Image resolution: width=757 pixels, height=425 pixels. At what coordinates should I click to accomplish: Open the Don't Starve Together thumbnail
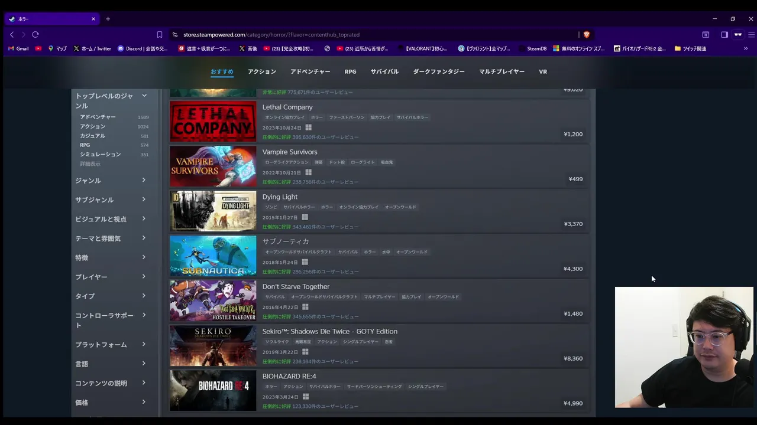(213, 301)
